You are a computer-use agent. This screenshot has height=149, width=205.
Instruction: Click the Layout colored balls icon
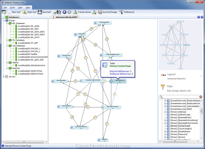[x=163, y=75]
